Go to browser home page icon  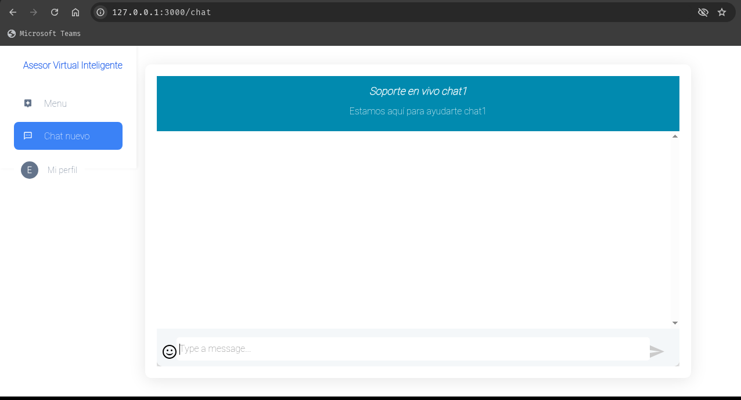coord(75,12)
